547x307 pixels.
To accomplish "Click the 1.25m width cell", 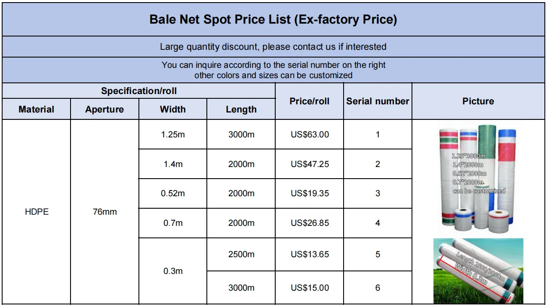I will click(x=173, y=134).
